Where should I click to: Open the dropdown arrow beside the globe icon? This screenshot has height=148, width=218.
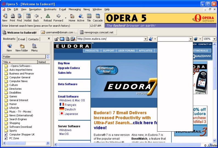click(x=200, y=39)
